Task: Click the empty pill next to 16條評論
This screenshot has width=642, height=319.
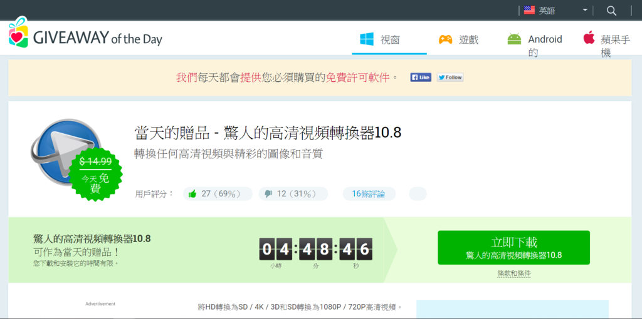Action: pos(418,194)
